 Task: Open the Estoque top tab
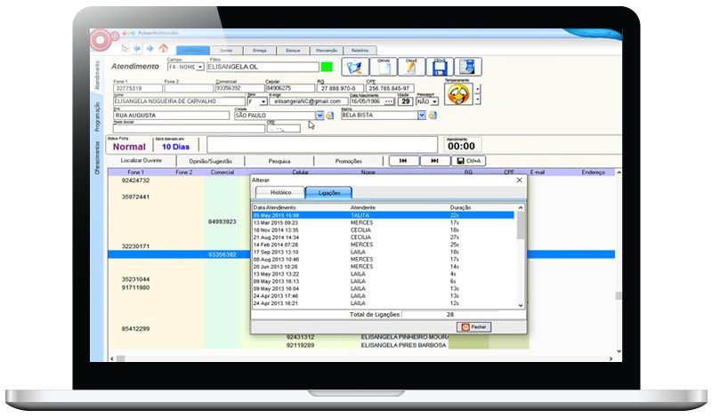click(290, 52)
